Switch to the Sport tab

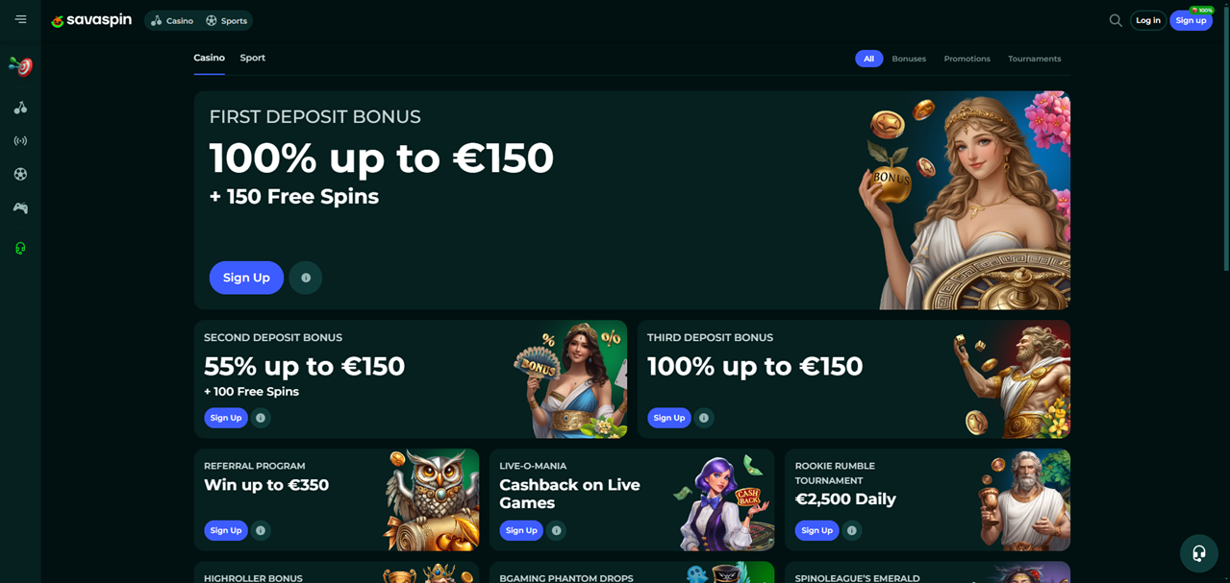tap(253, 58)
